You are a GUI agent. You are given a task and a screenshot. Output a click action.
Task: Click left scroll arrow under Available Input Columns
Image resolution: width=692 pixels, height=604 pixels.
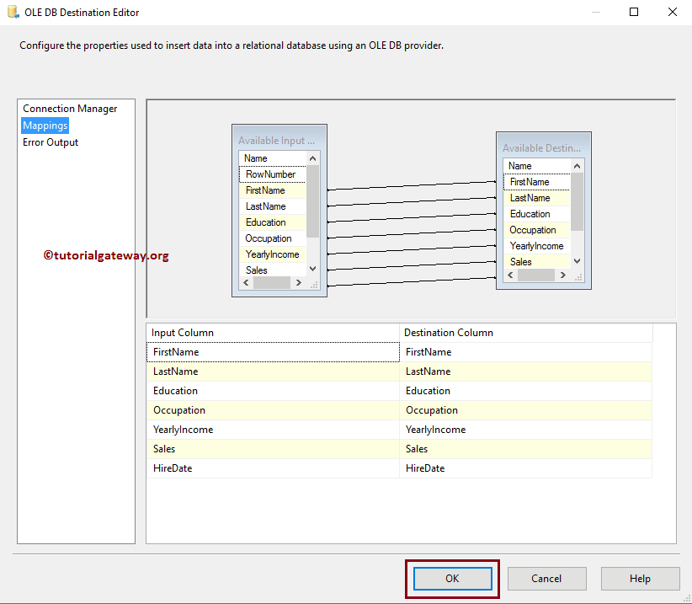pyautogui.click(x=246, y=283)
